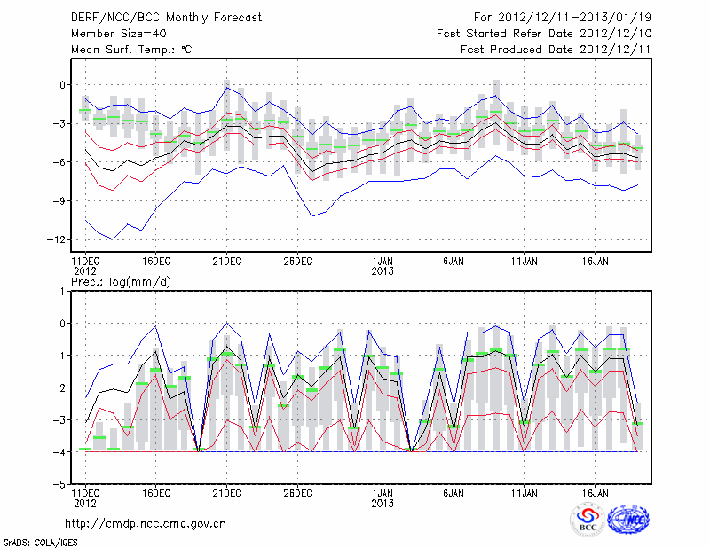The image size is (710, 548).
Task: Click the -12 label on the temperature y-axis
Action: pos(59,240)
